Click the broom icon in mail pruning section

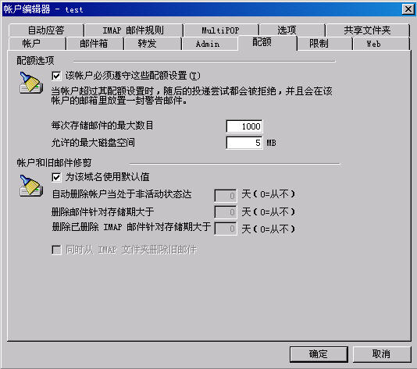tap(31, 186)
